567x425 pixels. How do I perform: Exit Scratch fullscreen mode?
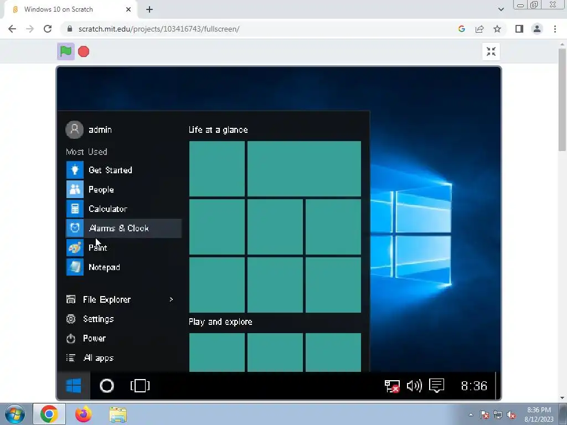click(491, 51)
